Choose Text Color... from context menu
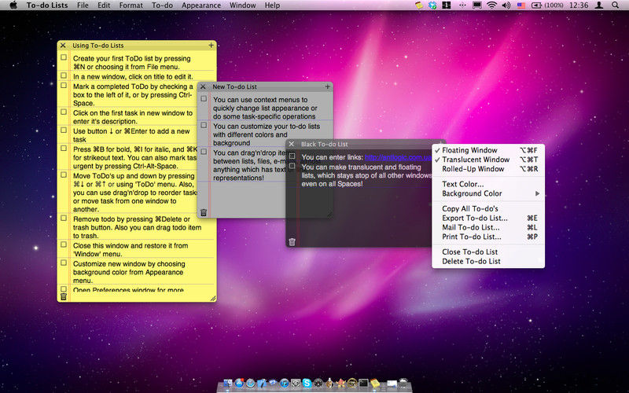Image resolution: width=629 pixels, height=393 pixels. 488,184
